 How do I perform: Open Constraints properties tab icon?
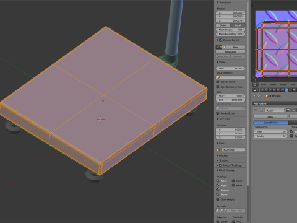tap(283, 90)
